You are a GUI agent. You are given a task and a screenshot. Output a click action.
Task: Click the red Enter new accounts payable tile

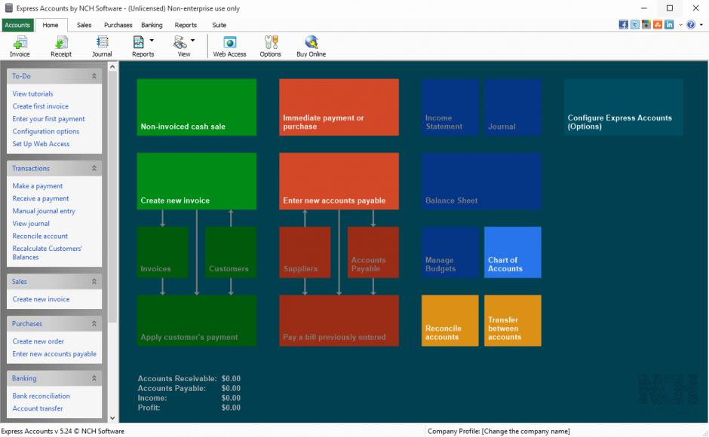[x=339, y=182]
